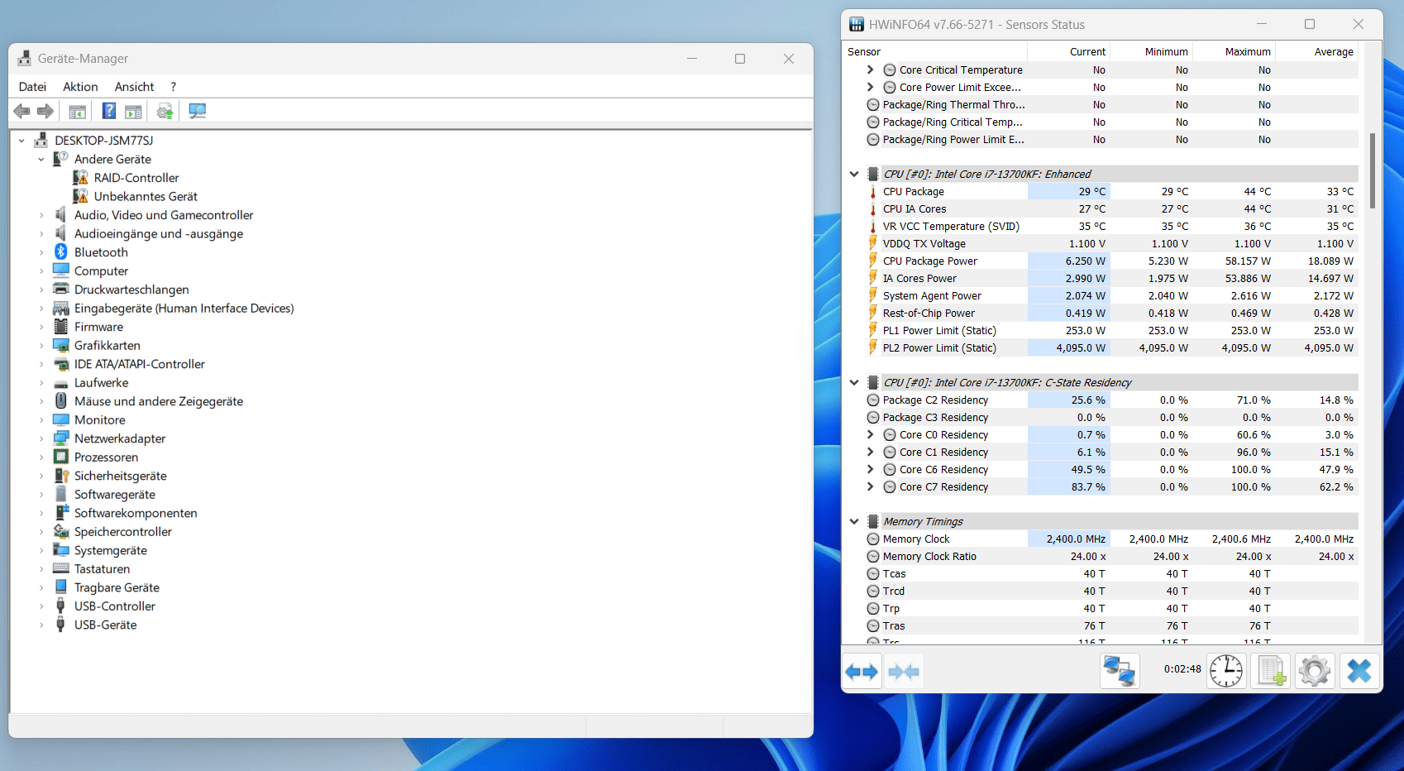Click the CPU Package thermometer icon

pyautogui.click(x=872, y=192)
